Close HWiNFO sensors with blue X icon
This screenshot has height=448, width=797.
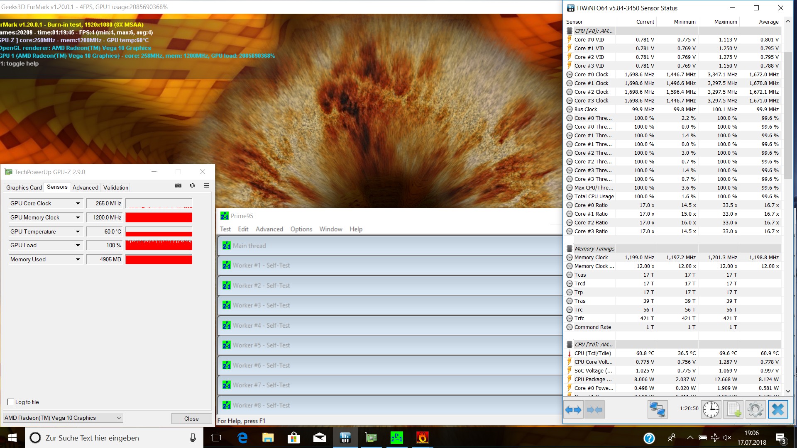tap(778, 410)
